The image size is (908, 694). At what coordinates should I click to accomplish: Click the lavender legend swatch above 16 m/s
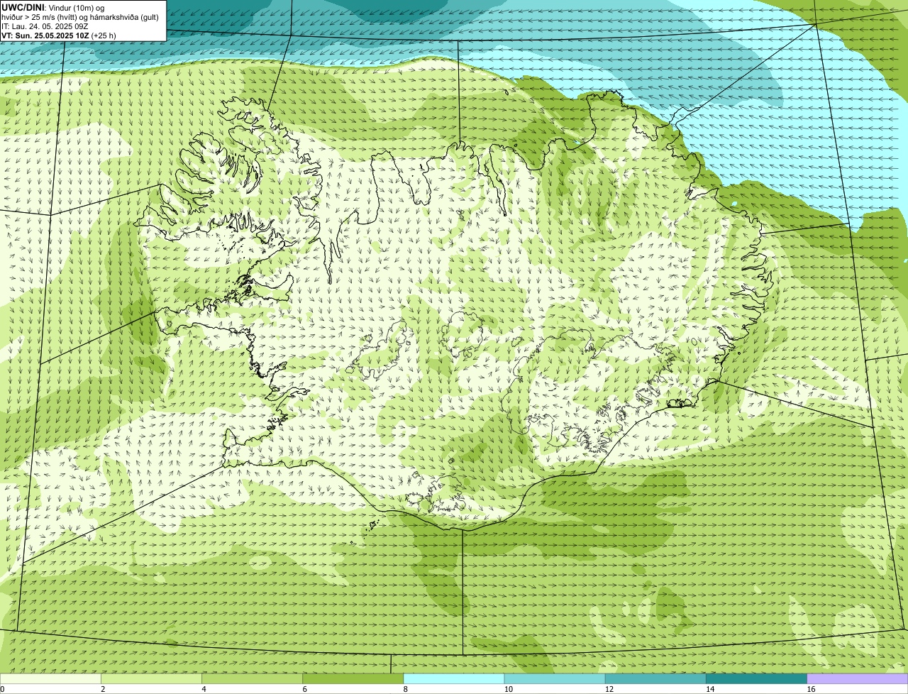click(x=858, y=678)
